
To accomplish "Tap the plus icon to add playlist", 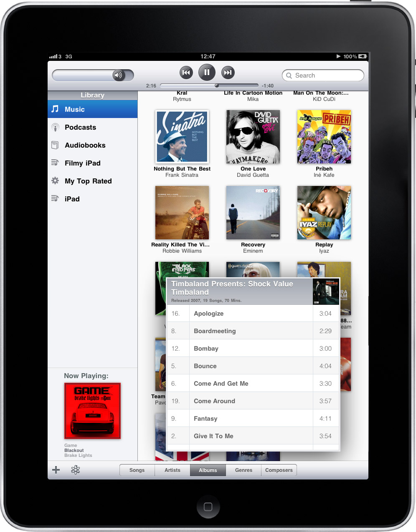I will click(56, 470).
